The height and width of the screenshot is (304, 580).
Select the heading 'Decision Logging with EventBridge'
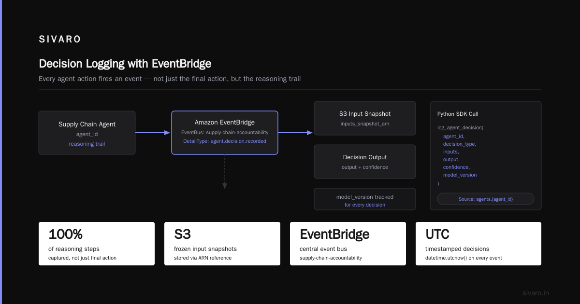click(x=125, y=64)
